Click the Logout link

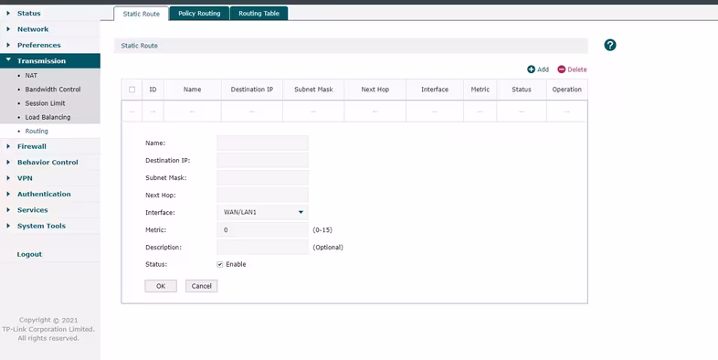(x=29, y=254)
